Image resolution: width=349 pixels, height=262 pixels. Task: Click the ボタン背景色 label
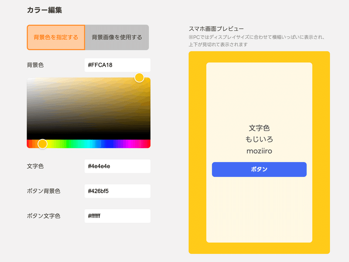coord(44,191)
